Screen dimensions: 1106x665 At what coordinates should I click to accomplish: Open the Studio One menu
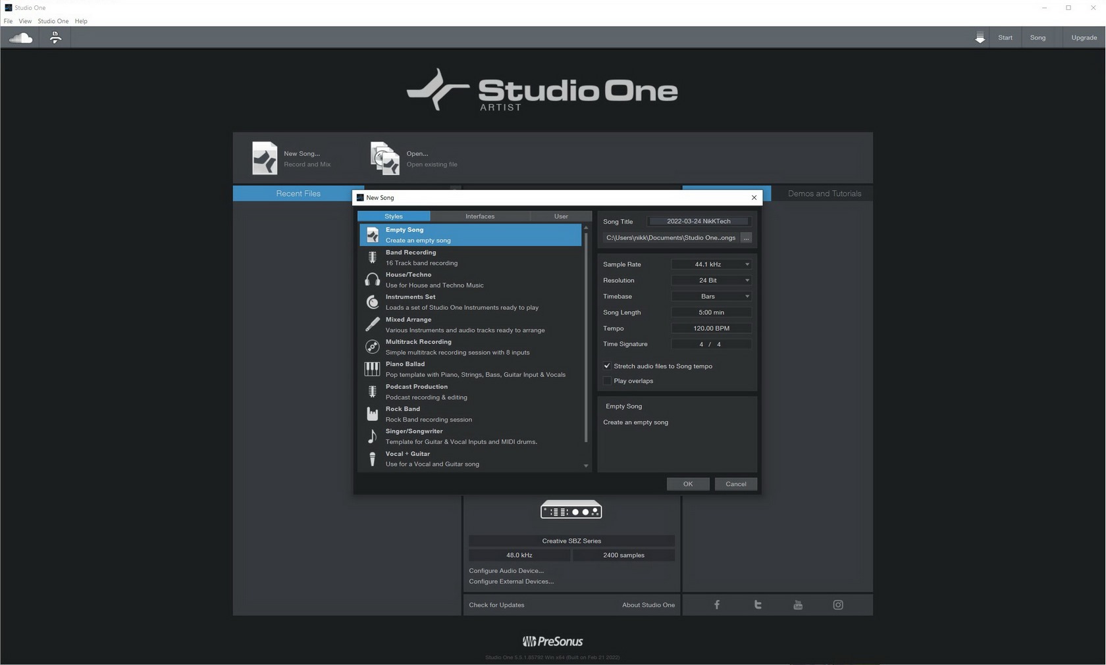[53, 21]
